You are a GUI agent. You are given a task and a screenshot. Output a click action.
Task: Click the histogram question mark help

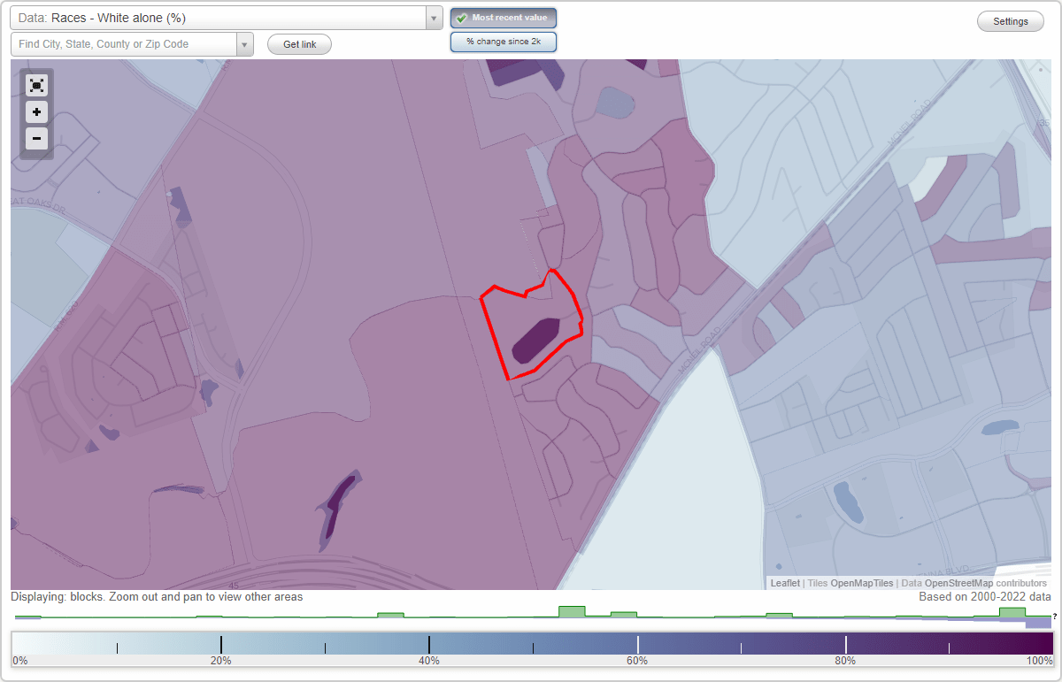[1054, 617]
